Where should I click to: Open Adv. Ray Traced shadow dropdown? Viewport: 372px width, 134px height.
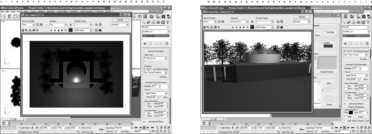point(356,55)
